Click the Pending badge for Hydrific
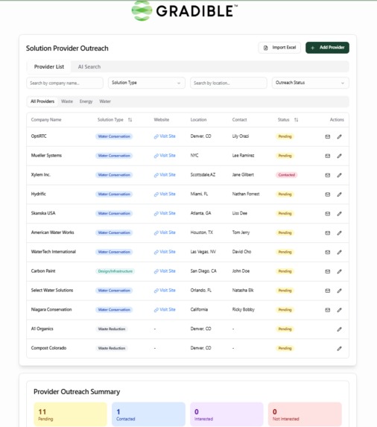The image size is (377, 427). pyautogui.click(x=285, y=194)
